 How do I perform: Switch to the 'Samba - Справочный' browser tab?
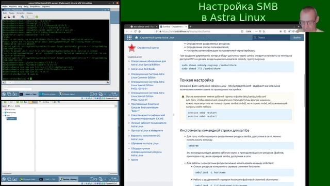[x=173, y=26]
